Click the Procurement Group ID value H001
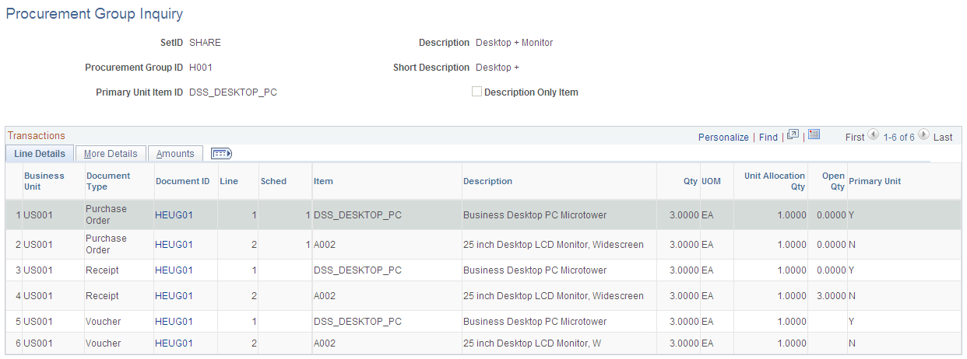Viewport: 967px width, 359px height. point(201,68)
